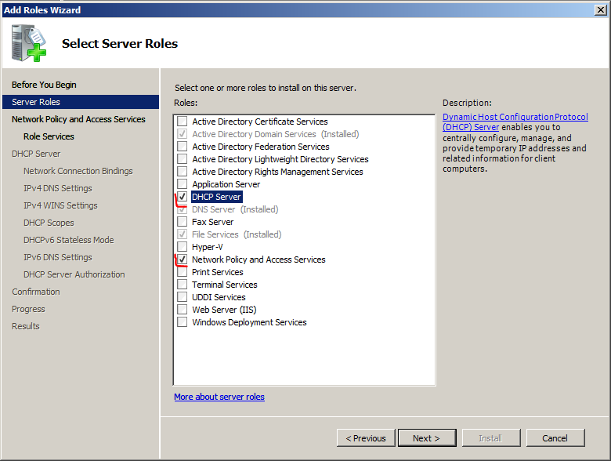Image resolution: width=611 pixels, height=461 pixels.
Task: Uncheck the DHCP Server checkbox
Action: [x=182, y=197]
